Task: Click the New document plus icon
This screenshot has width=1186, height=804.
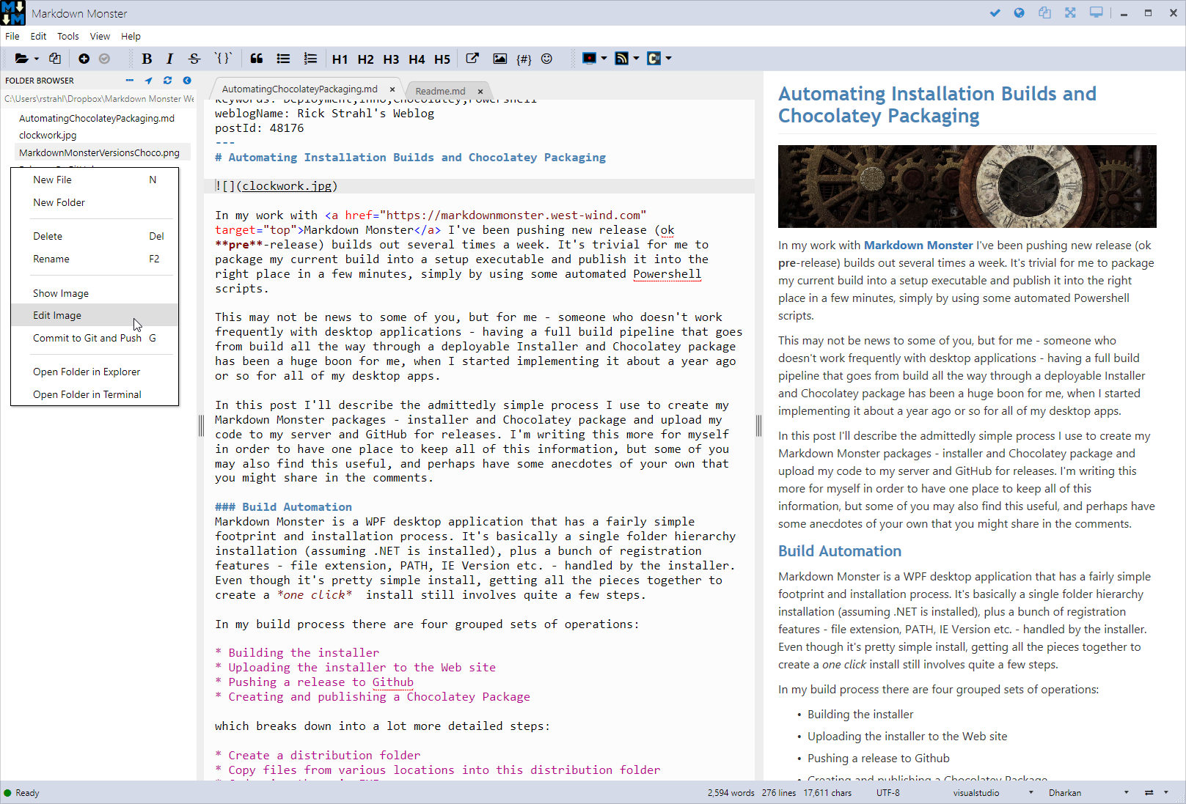Action: [x=84, y=59]
